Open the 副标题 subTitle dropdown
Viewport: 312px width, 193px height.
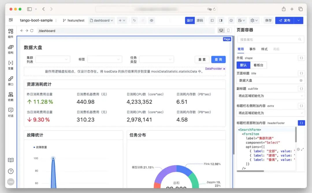[270, 96]
